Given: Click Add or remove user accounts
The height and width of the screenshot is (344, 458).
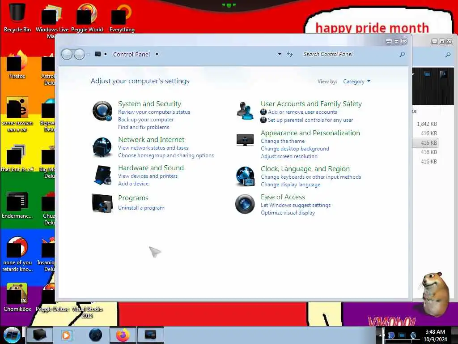Looking at the screenshot, I should tap(303, 112).
